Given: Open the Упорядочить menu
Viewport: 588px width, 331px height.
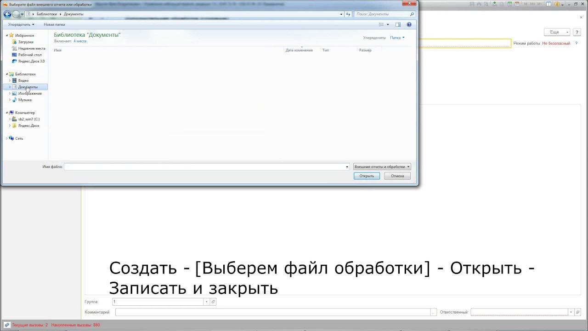Looking at the screenshot, I should 21,24.
